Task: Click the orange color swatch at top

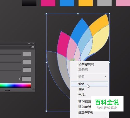Action: click(86, 3)
